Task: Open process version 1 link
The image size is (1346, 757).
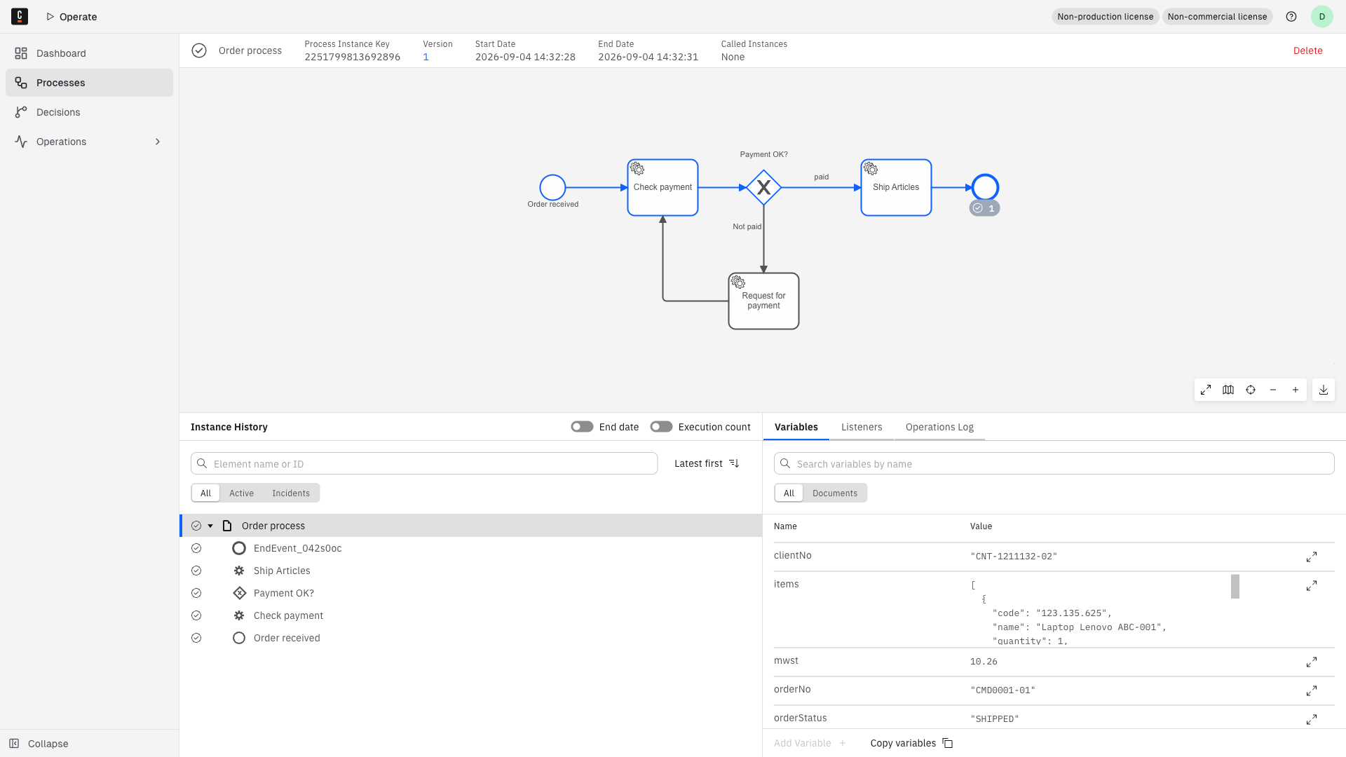Action: coord(426,57)
